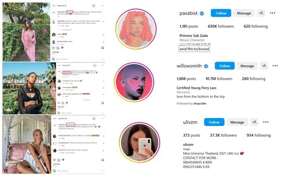283x176 pixels.
Task: Open ulivzm's mirror selfie profile picture
Action: coord(140,143)
